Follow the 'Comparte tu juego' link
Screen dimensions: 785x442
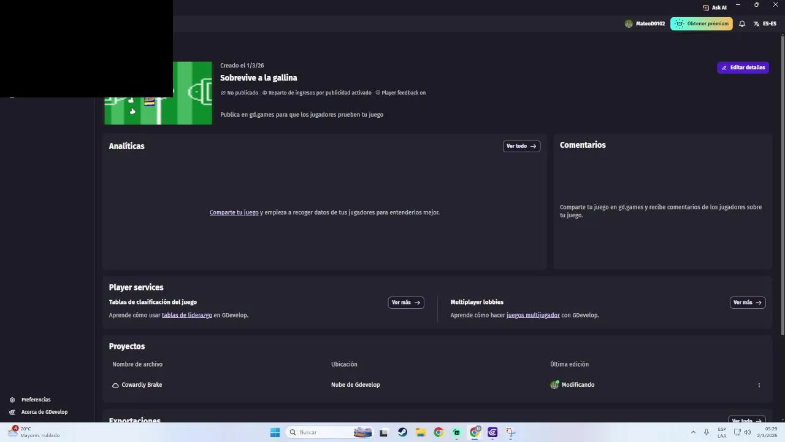tap(234, 212)
